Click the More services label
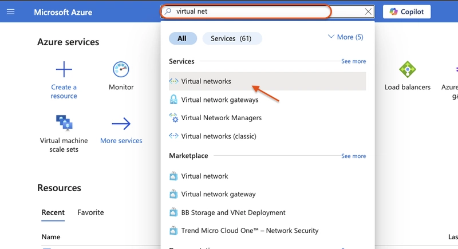Screen dimensions: 458x249 (121, 141)
